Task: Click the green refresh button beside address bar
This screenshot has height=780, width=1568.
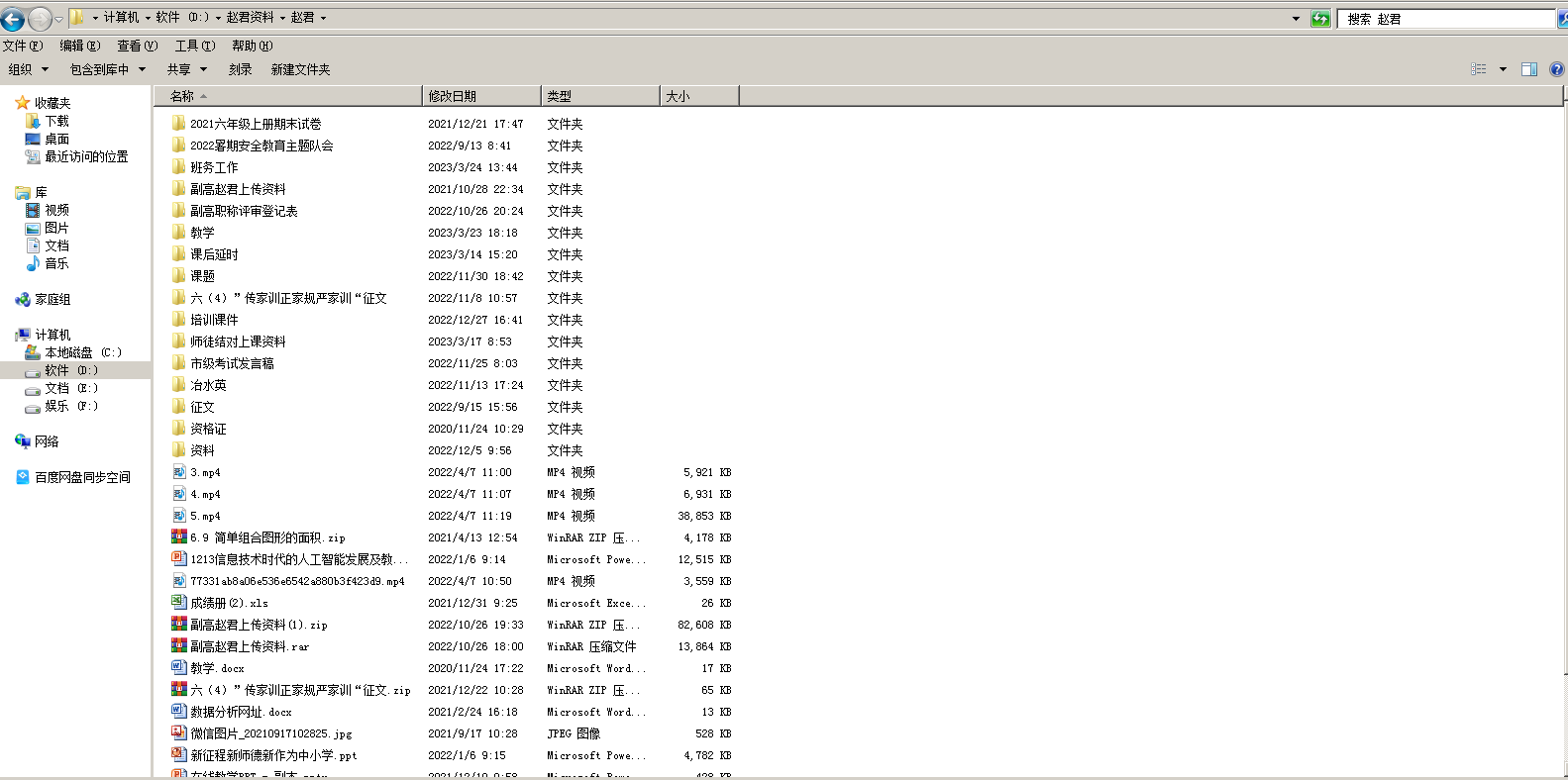Action: point(1320,19)
